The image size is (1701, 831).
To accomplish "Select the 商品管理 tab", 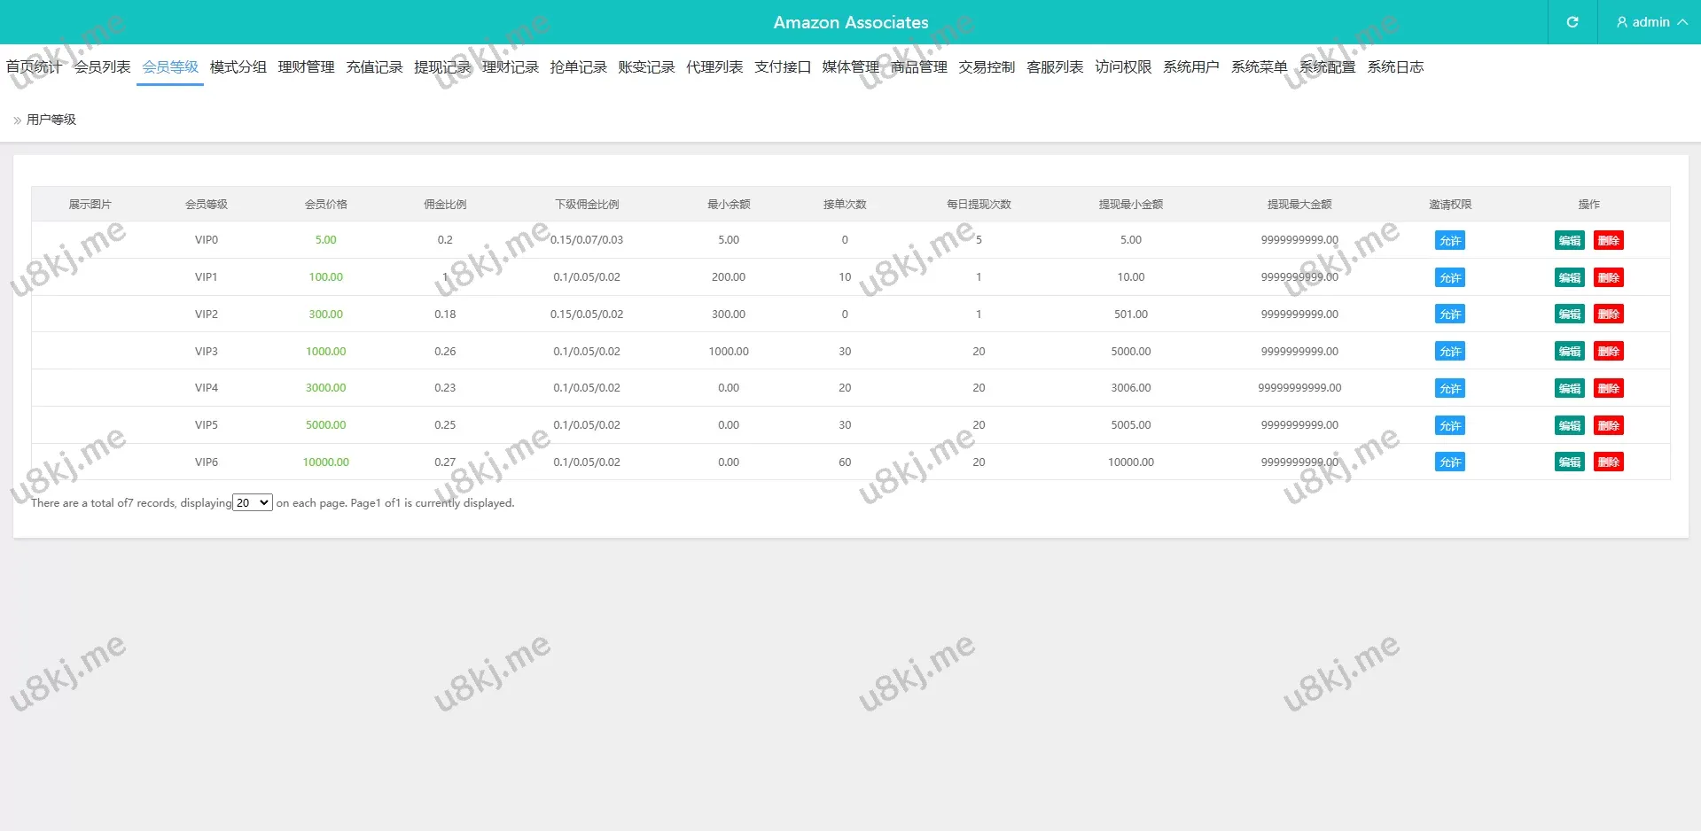I will (x=918, y=67).
